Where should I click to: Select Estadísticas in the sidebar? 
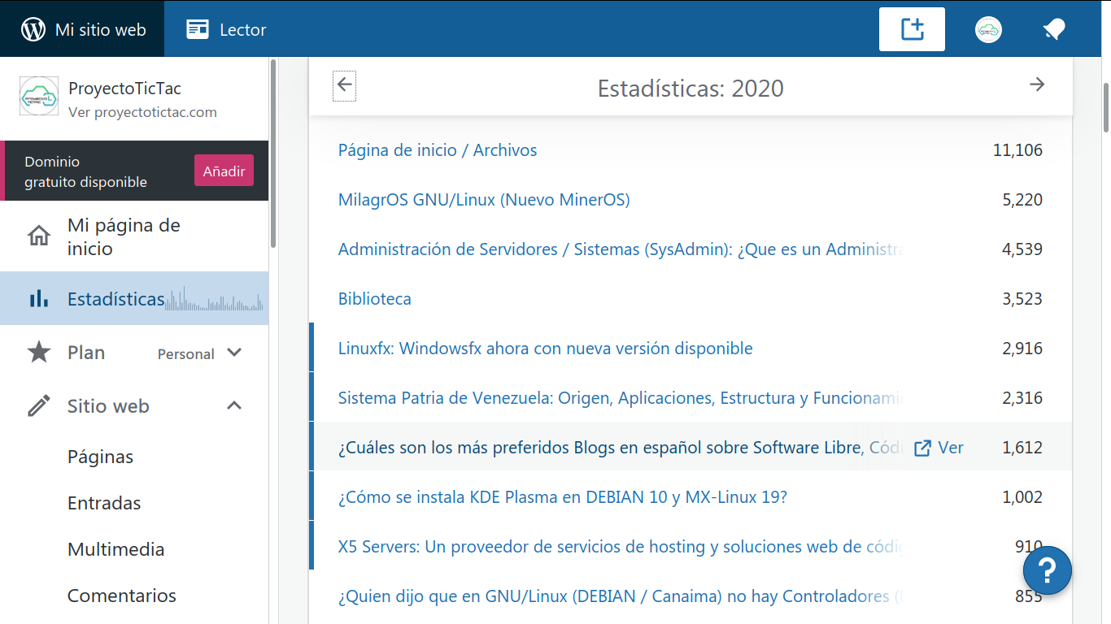click(115, 299)
